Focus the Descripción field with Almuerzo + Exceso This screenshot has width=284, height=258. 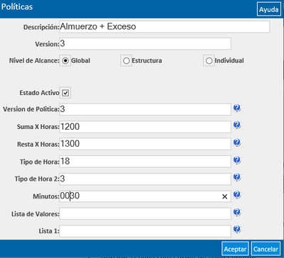click(x=164, y=27)
